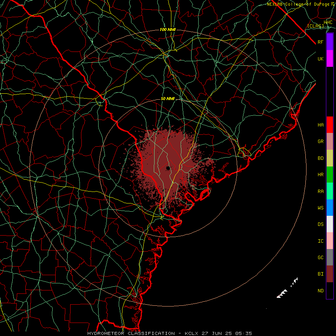
Task: Click the HA legend label
Action: tap(320, 125)
